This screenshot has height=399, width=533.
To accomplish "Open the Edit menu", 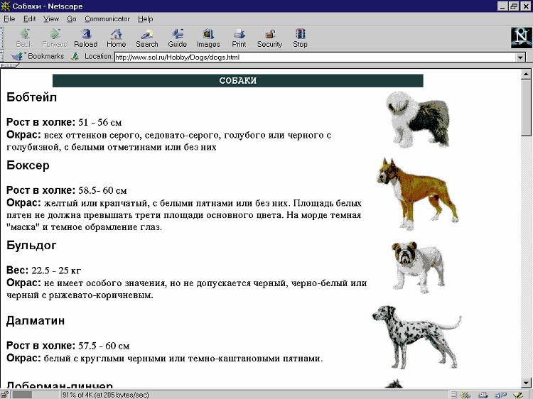I will click(x=30, y=18).
